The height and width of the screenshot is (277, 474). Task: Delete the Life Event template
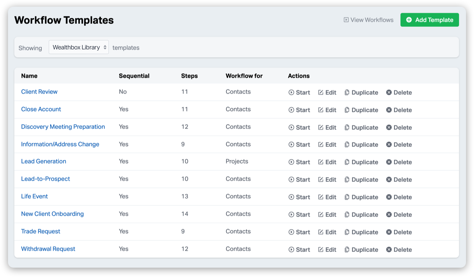399,197
